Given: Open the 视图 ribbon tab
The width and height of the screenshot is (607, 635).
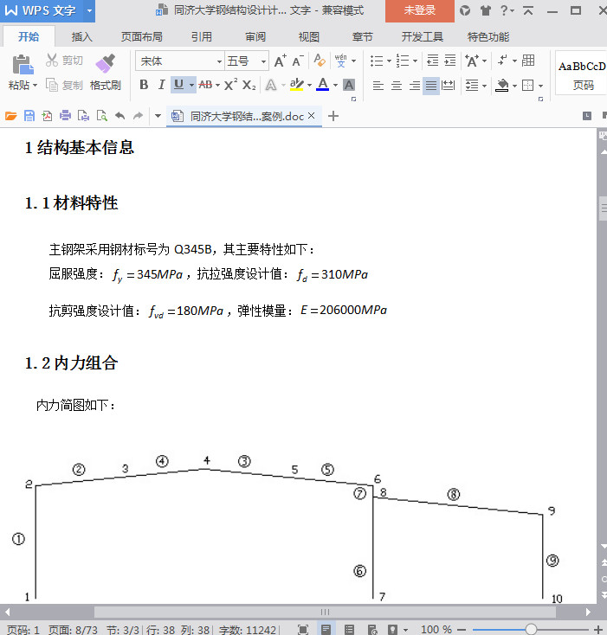Looking at the screenshot, I should tap(309, 37).
